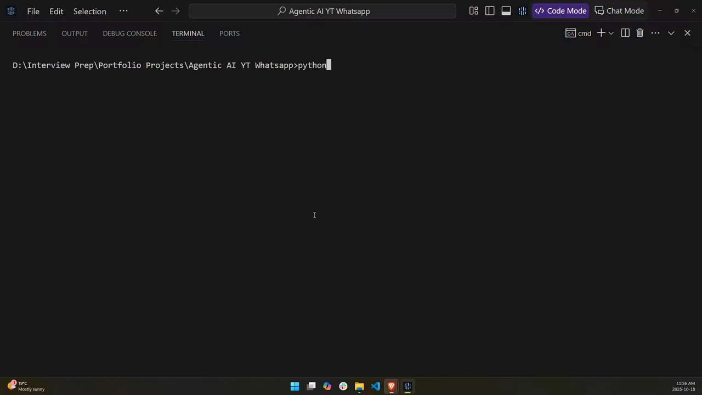This screenshot has height=395, width=702.
Task: Launch Copilot from the taskbar
Action: (x=327, y=386)
